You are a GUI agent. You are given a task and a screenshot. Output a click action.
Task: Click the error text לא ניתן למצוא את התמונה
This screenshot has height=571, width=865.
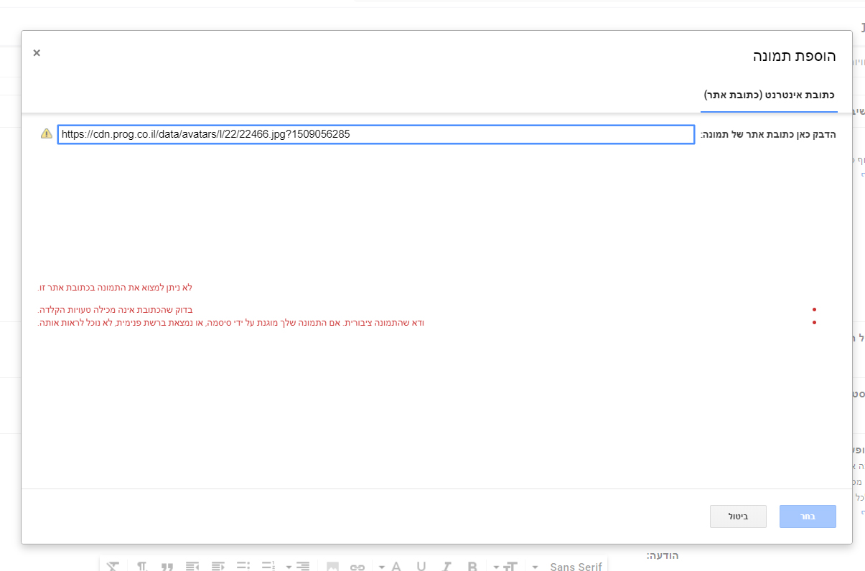(115, 288)
